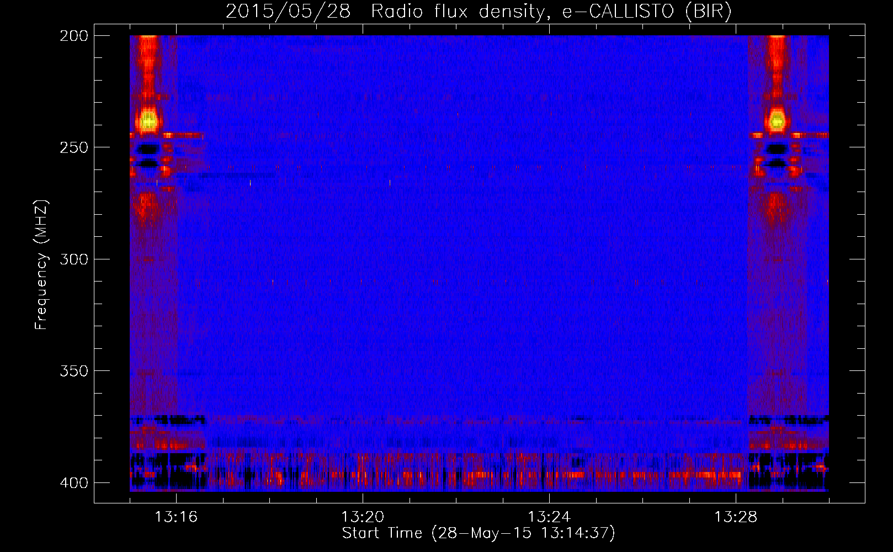
Task: Click the 13:24 time tick label
Action: (549, 517)
